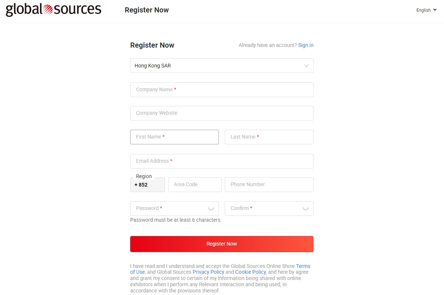Click the +852 Region code box
Screen dimensions: 444x295
click(147, 185)
